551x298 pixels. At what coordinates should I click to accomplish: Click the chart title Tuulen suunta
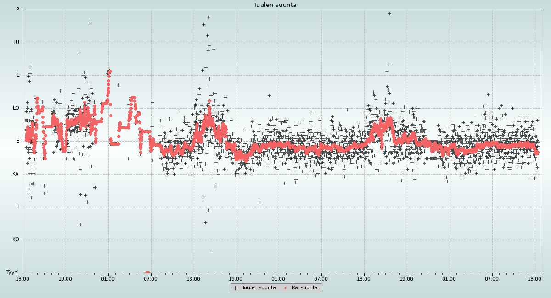pyautogui.click(x=275, y=5)
